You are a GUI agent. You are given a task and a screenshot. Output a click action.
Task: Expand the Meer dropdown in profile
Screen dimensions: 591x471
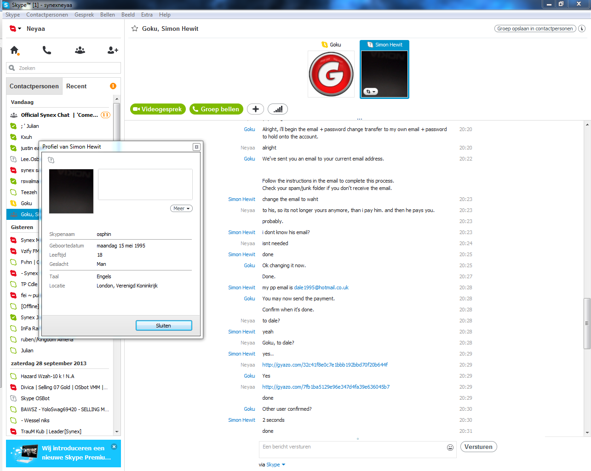point(181,208)
